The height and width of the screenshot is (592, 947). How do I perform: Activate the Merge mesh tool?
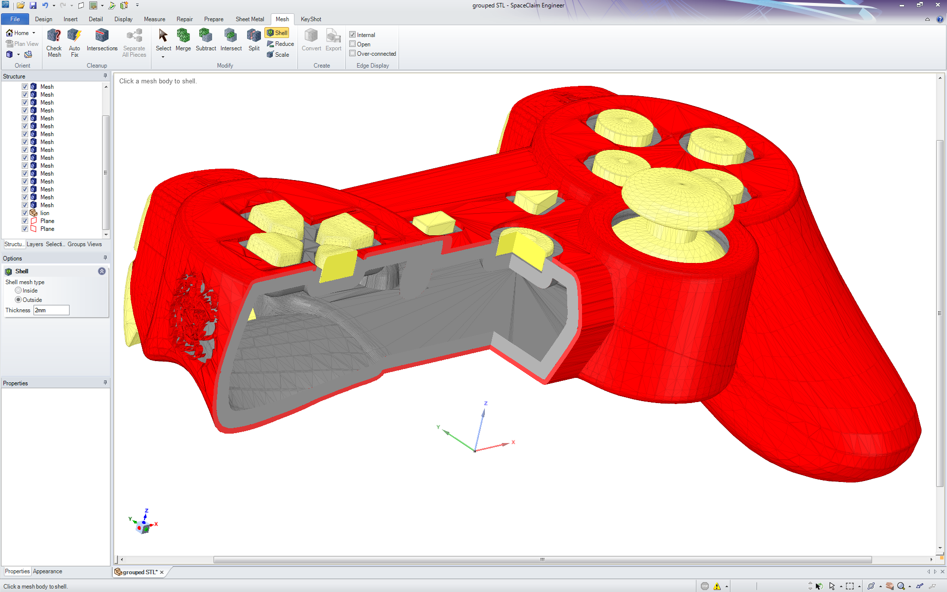183,36
